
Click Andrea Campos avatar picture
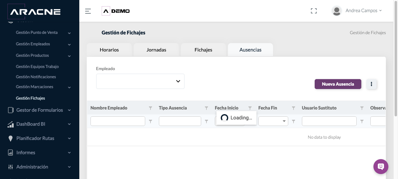click(336, 11)
